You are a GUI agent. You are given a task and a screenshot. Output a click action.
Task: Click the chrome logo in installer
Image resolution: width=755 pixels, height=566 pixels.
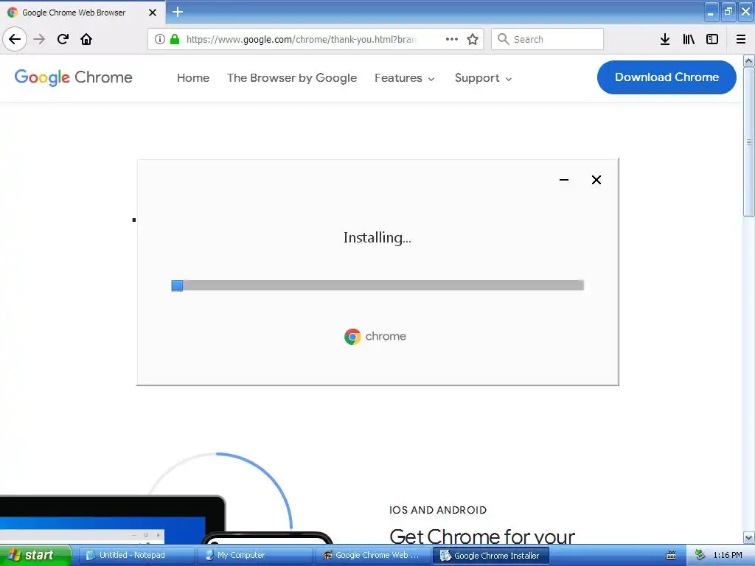(375, 336)
